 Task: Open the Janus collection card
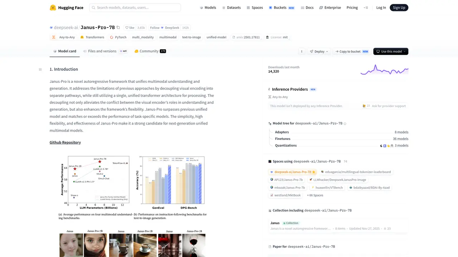[338, 226]
